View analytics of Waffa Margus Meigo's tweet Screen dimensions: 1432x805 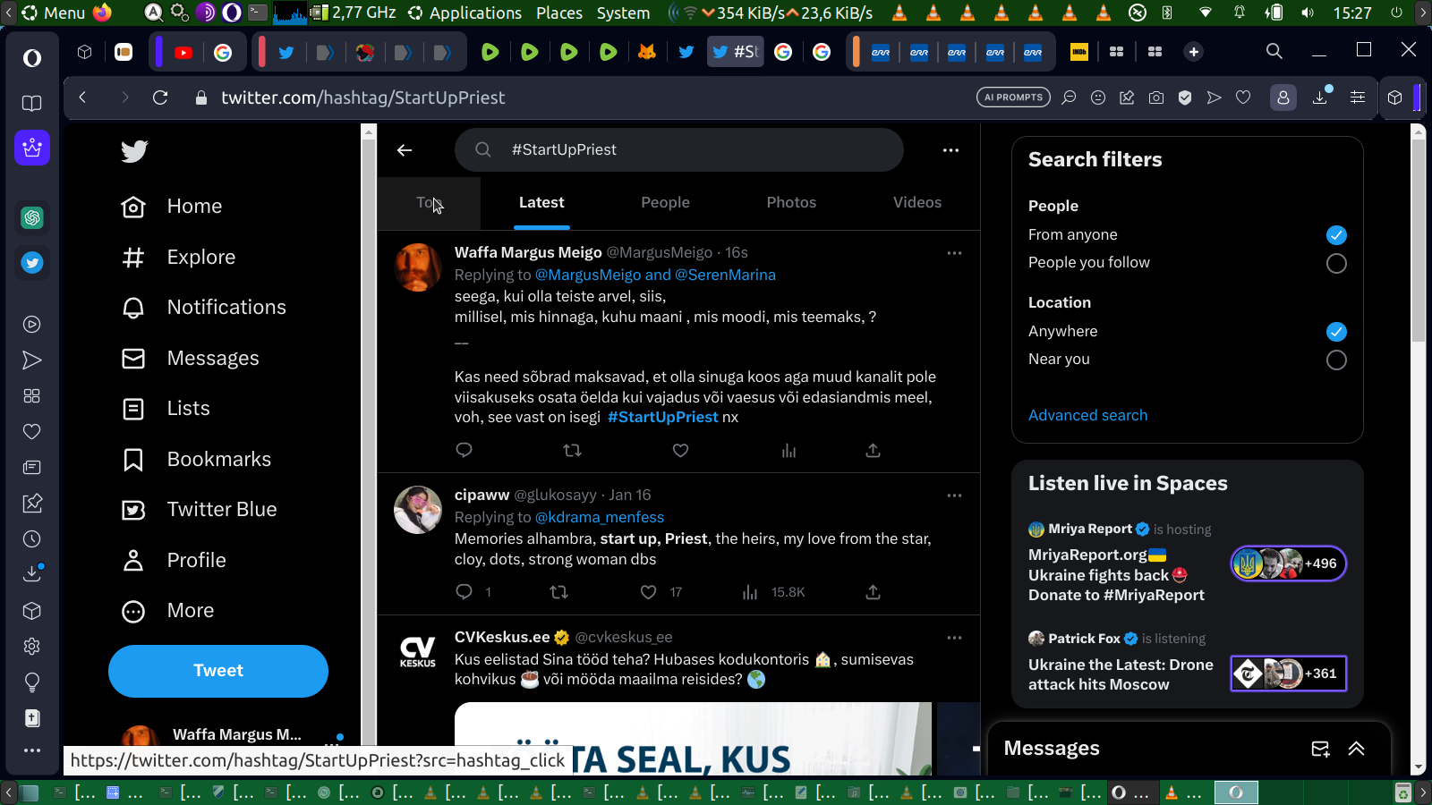click(x=788, y=450)
